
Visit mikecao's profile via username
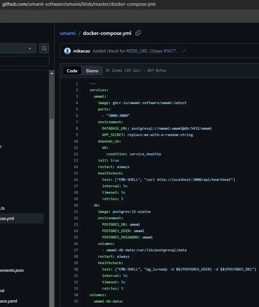pyautogui.click(x=82, y=51)
